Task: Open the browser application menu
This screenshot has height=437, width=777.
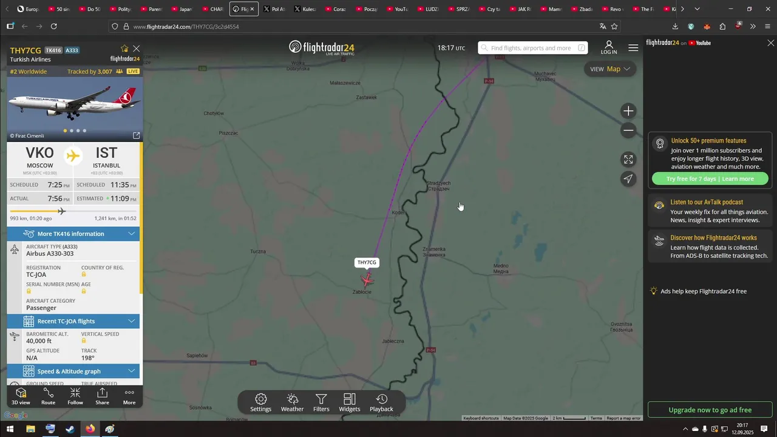Action: pyautogui.click(x=769, y=26)
